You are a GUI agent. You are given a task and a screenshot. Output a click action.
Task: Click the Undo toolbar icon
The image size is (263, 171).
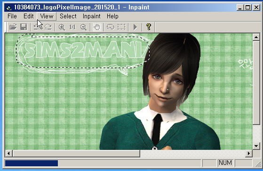pos(37,27)
